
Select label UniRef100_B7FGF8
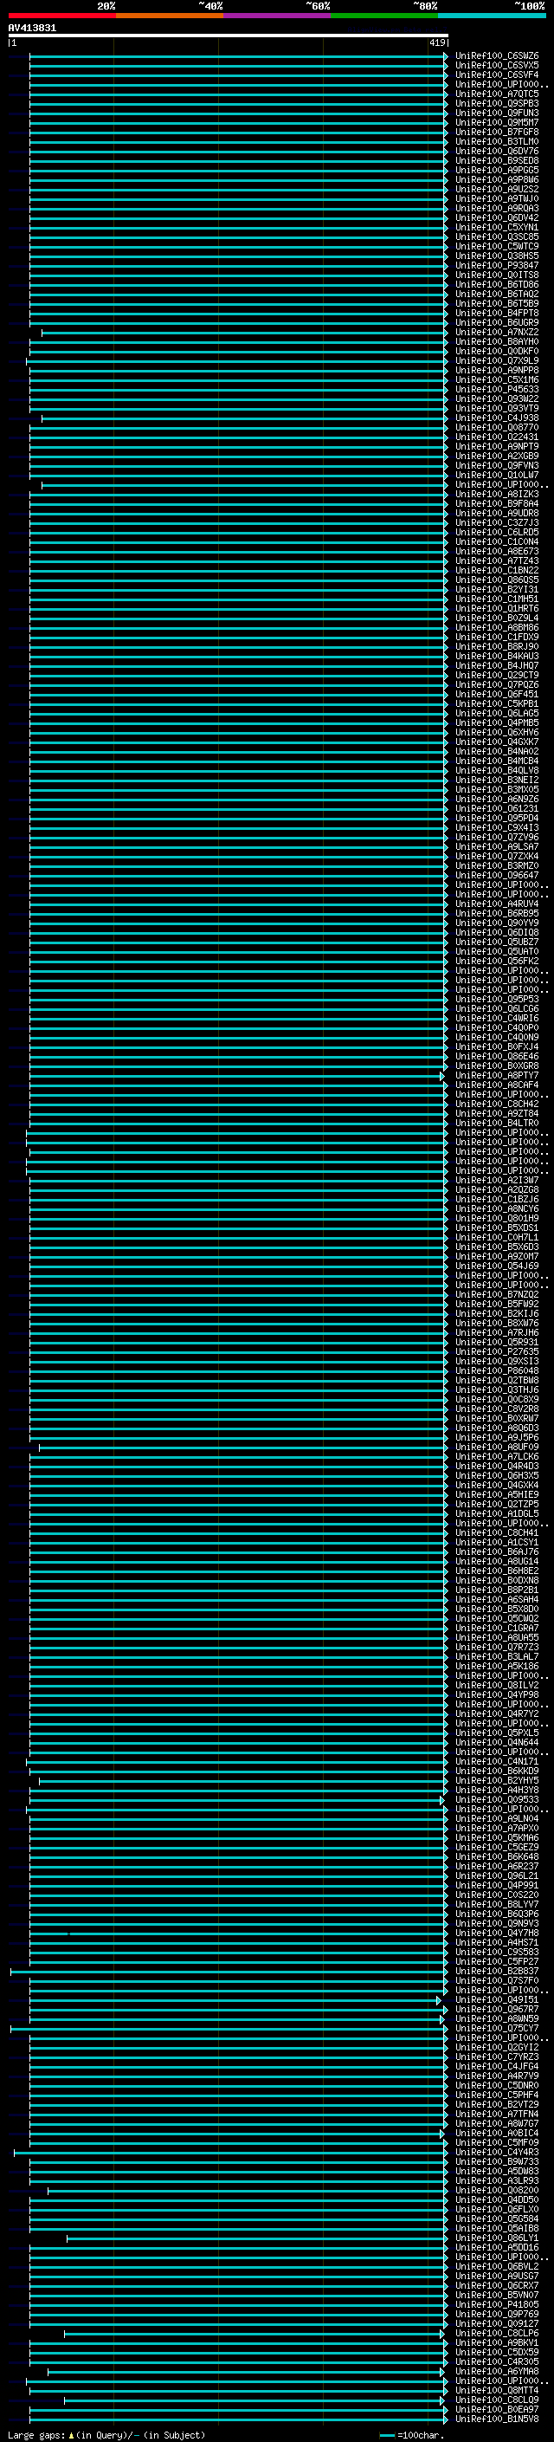496,132
